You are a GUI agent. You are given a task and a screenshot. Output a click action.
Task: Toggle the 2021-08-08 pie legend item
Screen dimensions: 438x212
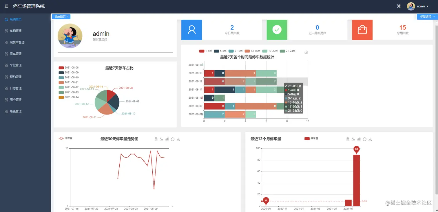pos(69,67)
